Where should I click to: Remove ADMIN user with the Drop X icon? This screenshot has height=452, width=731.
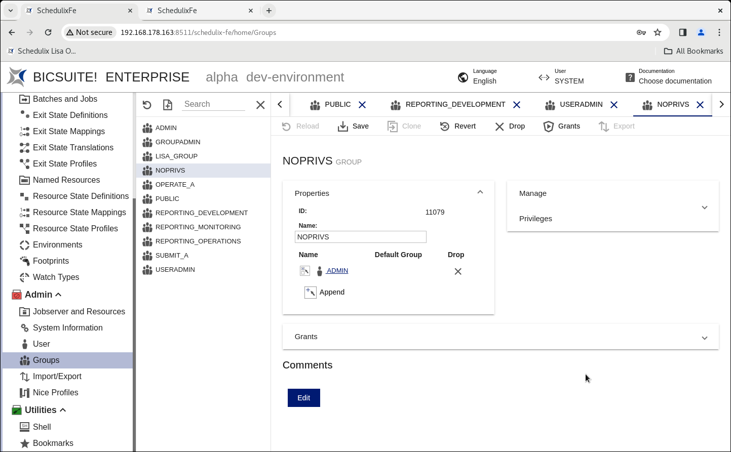pos(458,271)
